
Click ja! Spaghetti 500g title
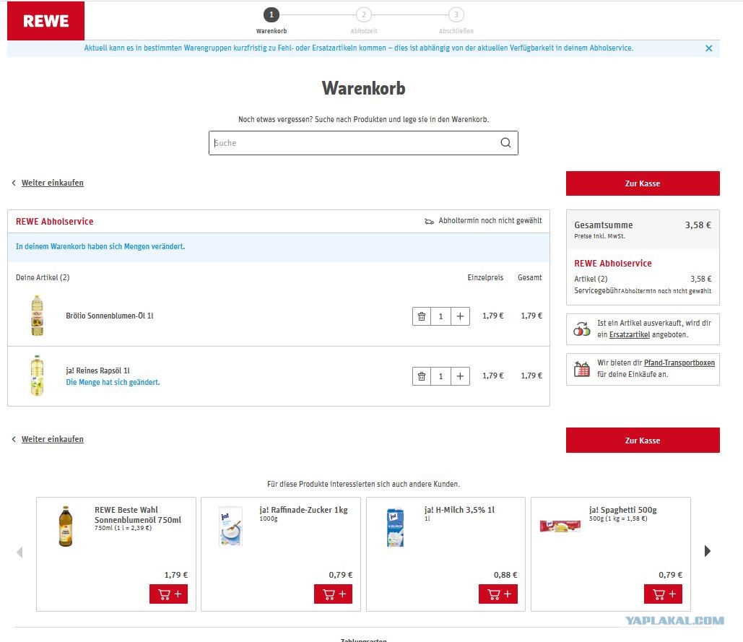(x=623, y=510)
